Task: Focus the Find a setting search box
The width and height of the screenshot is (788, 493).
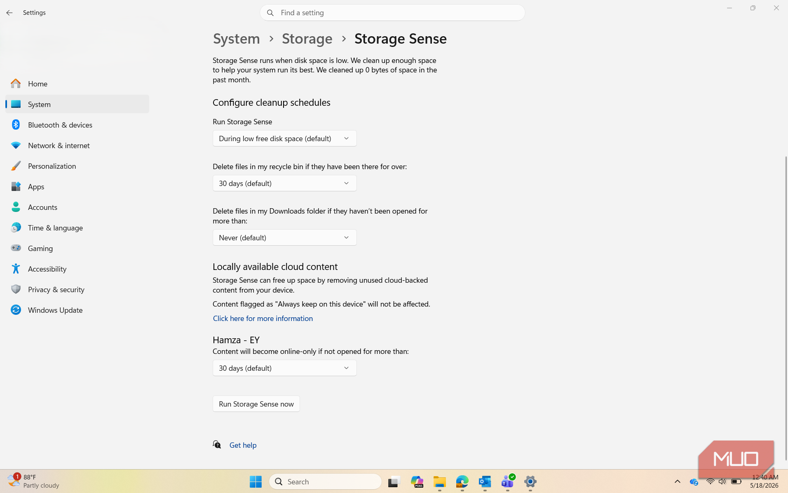Action: pos(392,13)
